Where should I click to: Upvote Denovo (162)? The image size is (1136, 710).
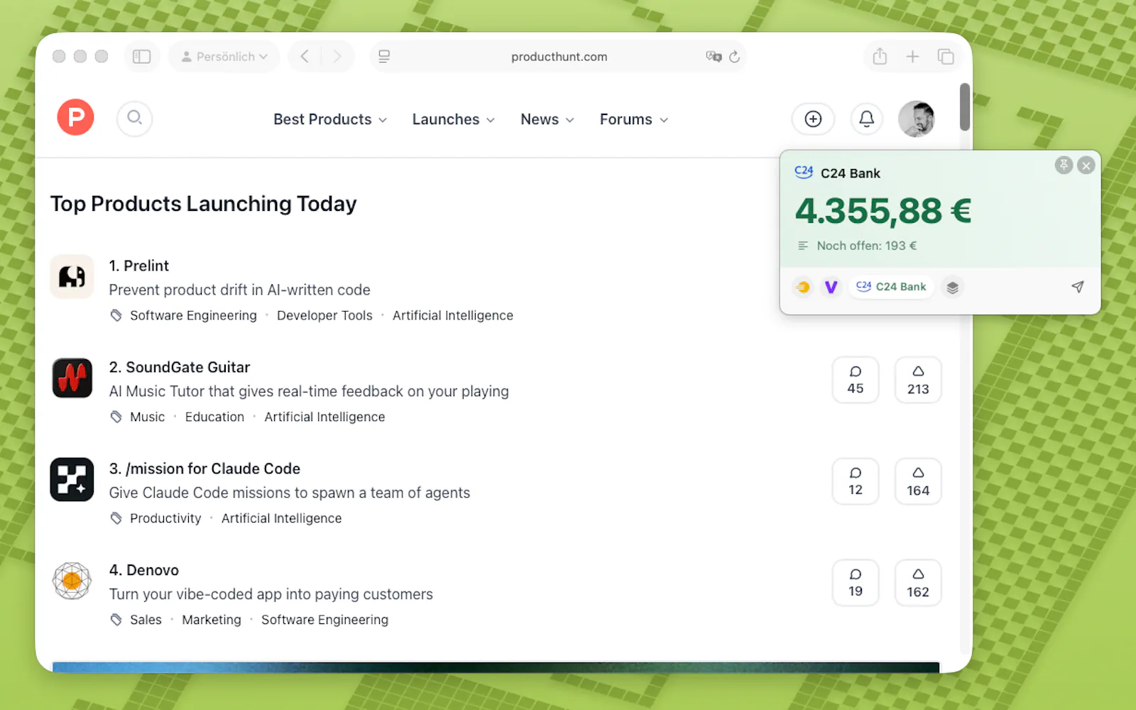coord(918,583)
